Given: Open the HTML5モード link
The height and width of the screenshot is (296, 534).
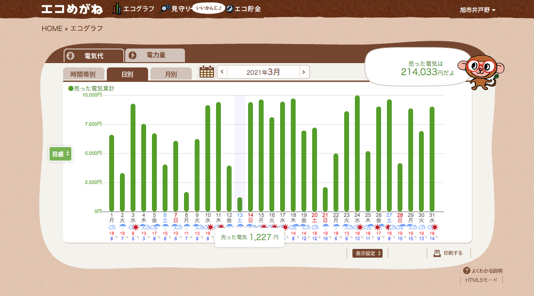Looking at the screenshot, I should 481,280.
